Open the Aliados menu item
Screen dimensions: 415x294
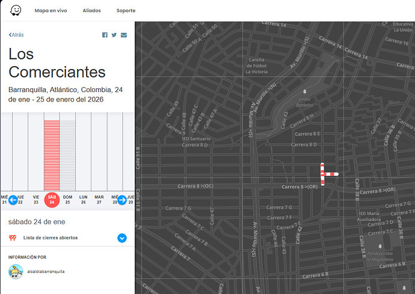91,11
